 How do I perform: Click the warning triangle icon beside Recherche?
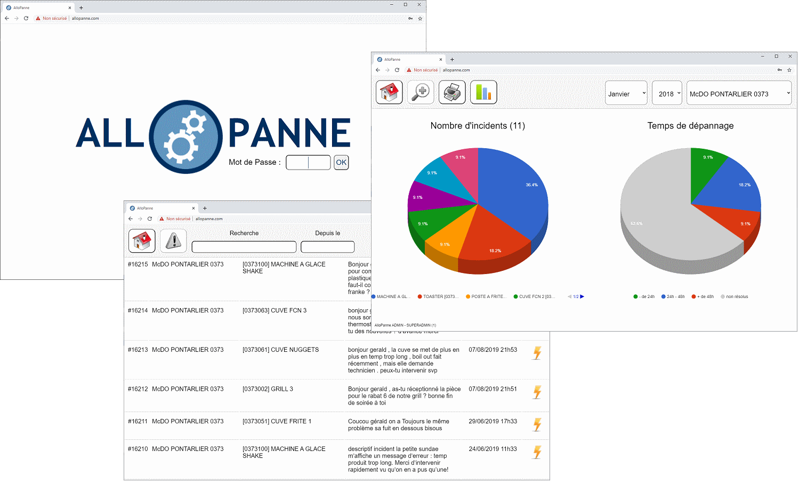(x=173, y=241)
